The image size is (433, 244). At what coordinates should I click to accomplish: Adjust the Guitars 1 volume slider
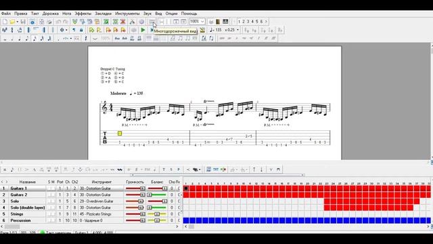135,188
